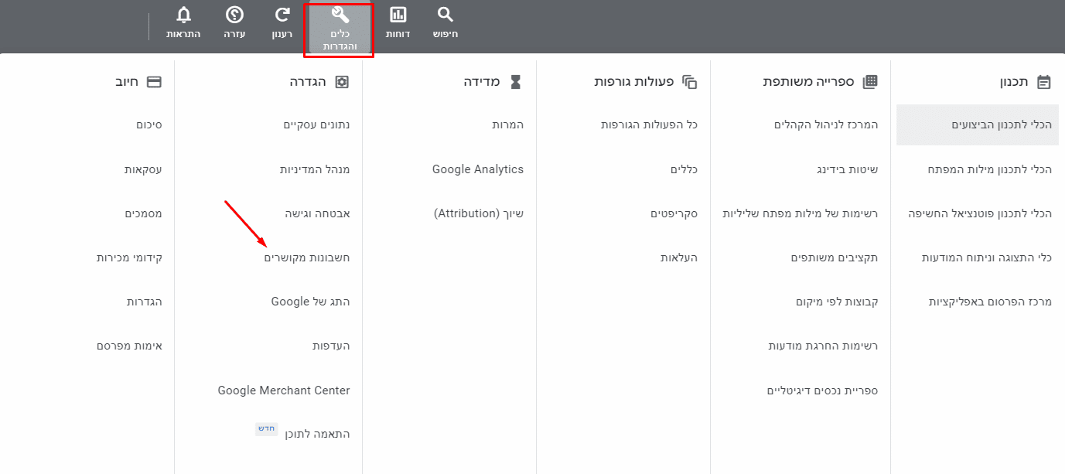Click כללים under bulk actions
Screen dimensions: 1065x474
pos(684,169)
